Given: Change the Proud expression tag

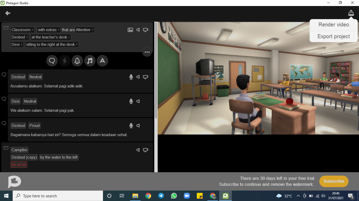Looking at the screenshot, I should coord(34,126).
